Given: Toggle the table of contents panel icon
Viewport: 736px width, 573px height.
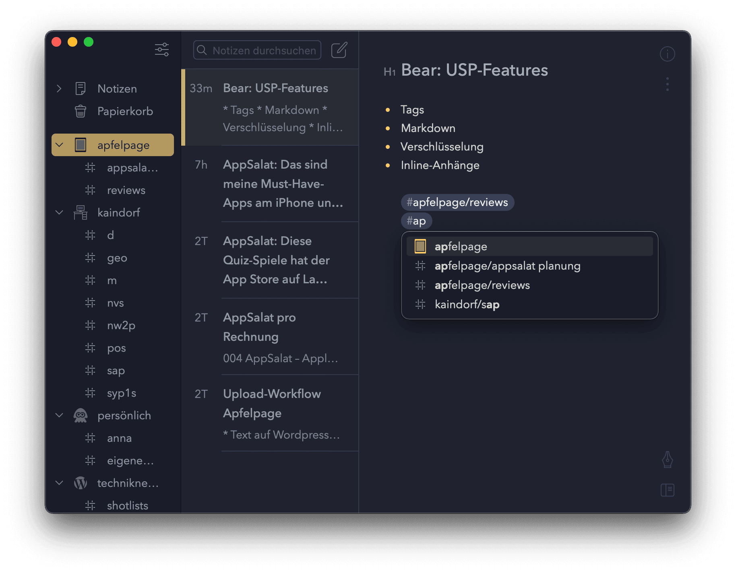Looking at the screenshot, I should [x=667, y=490].
